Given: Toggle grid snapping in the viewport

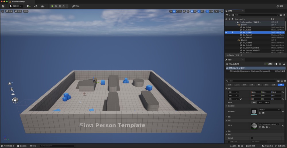Looking at the screenshot, I should 192,11.
